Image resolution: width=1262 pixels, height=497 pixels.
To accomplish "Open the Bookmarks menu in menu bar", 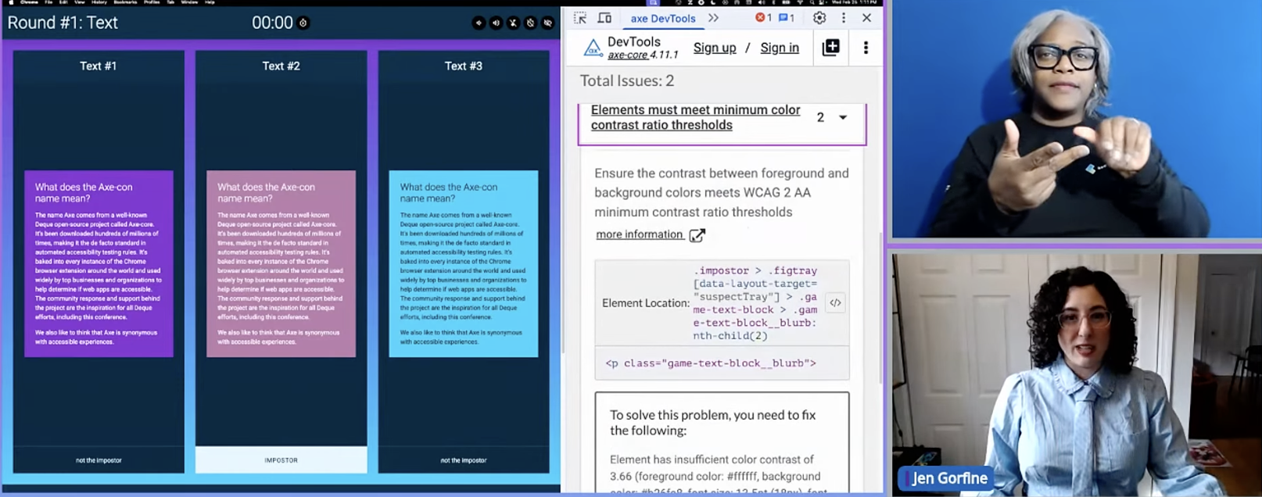I will (x=125, y=2).
